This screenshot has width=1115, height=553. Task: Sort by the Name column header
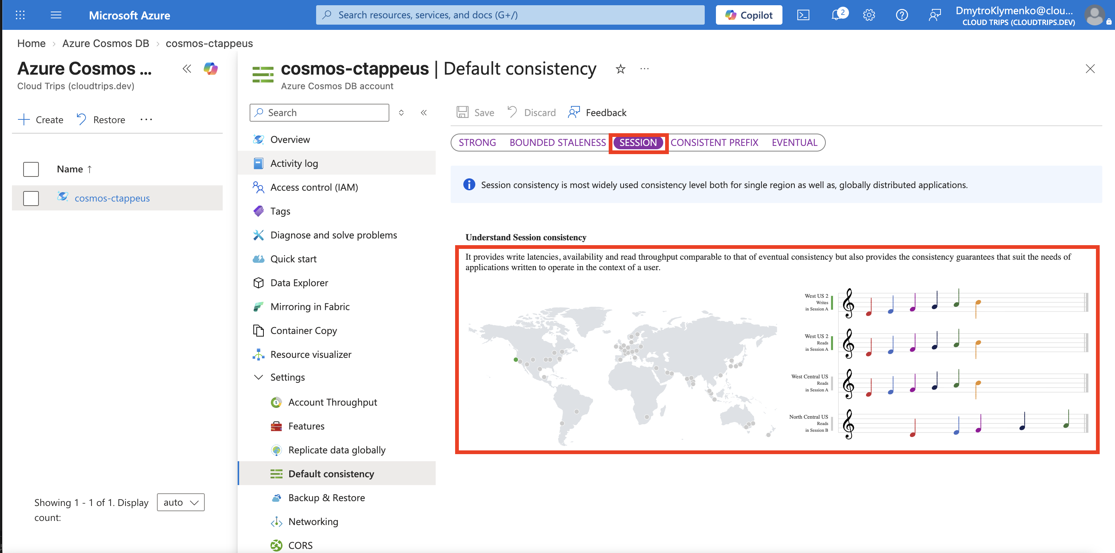(74, 169)
